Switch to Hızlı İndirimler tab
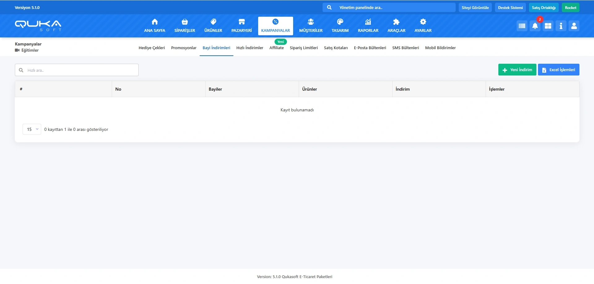This screenshot has width=594, height=284. [x=249, y=48]
